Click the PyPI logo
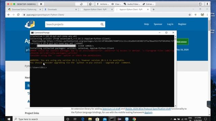The image size is (216, 121). pyautogui.click(x=30, y=24)
